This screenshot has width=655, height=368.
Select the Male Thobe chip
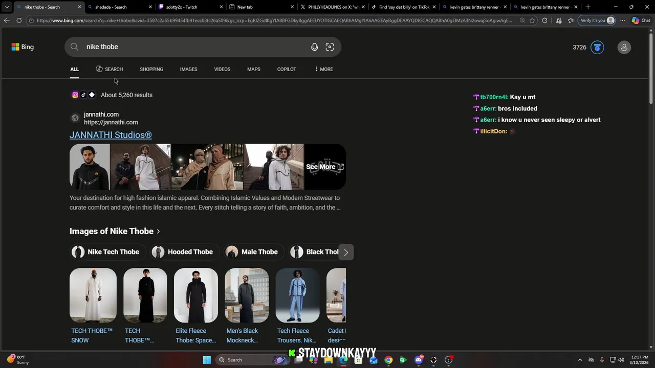coord(254,252)
